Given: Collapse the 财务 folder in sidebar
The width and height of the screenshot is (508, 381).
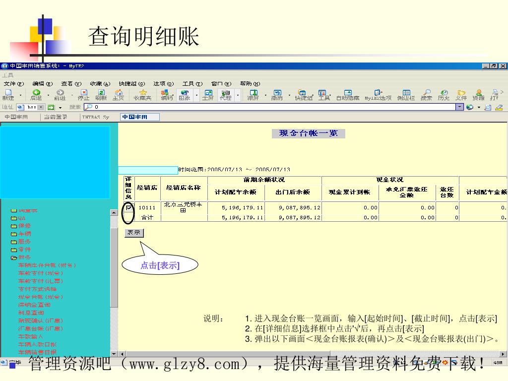Looking at the screenshot, I should (x=14, y=257).
